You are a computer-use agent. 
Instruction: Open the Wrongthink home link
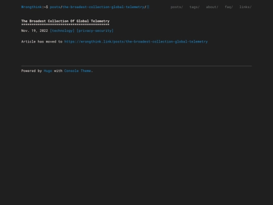[31, 7]
